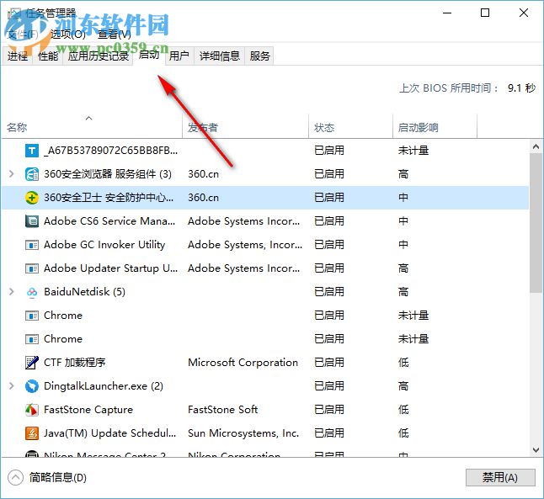Select the Adobe Updater Startup U... name
The width and height of the screenshot is (544, 499).
[x=110, y=268]
